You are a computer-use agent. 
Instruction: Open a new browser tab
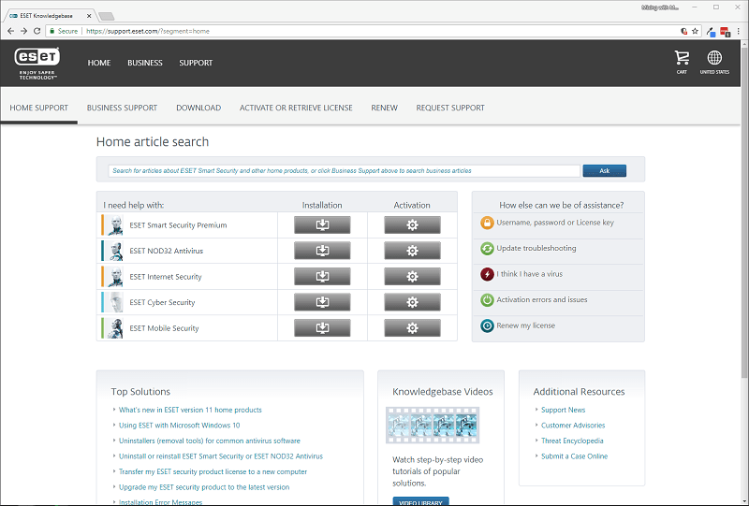point(106,16)
